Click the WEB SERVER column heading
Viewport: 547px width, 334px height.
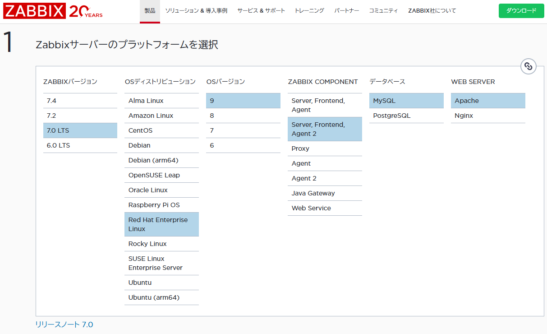pos(473,82)
